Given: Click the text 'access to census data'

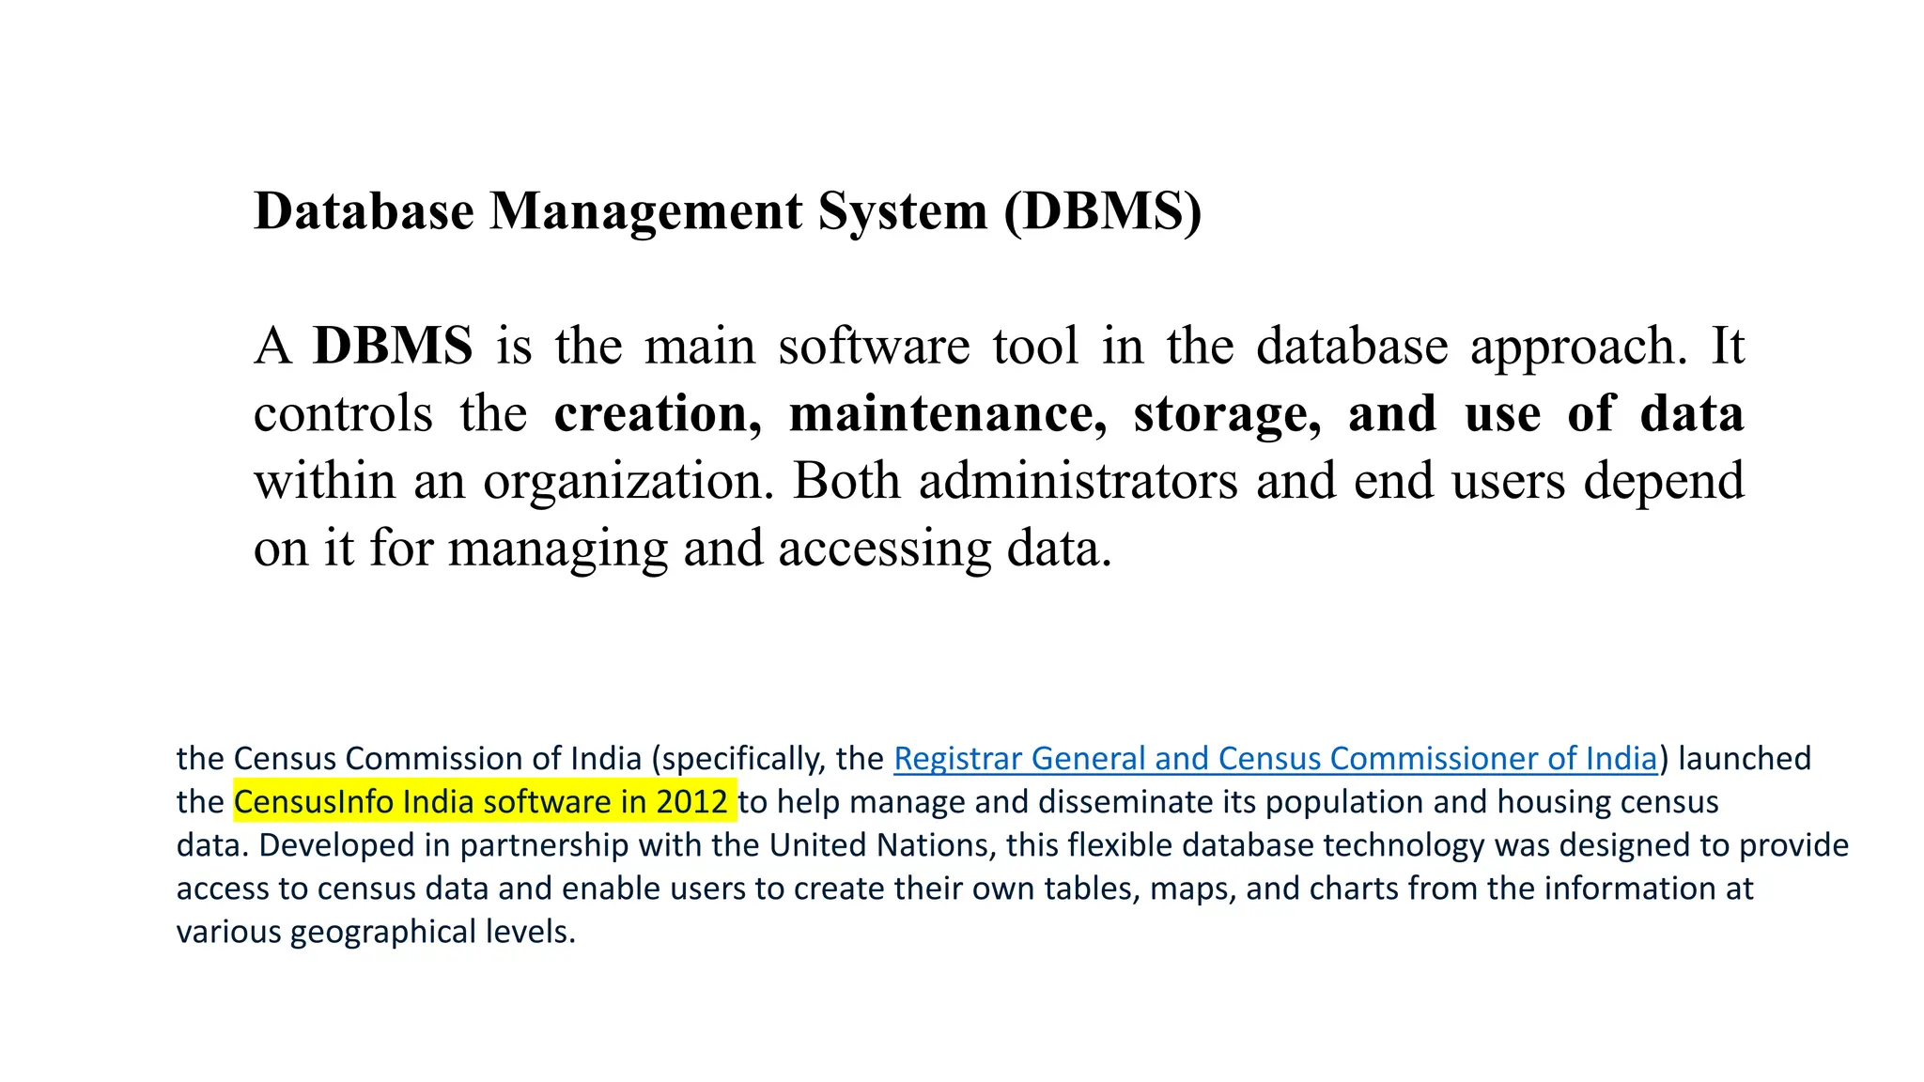Looking at the screenshot, I should click(332, 889).
